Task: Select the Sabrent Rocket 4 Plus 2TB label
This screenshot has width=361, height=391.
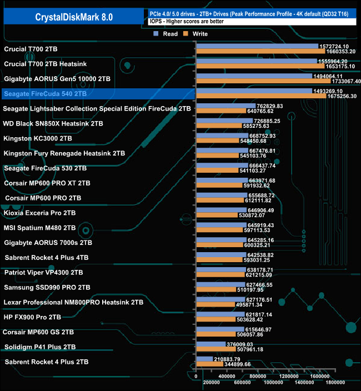Action: coord(47,362)
